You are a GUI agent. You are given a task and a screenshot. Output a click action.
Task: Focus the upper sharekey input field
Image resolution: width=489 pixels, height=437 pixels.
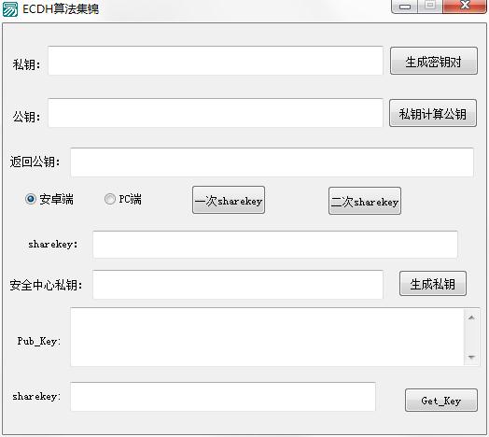pyautogui.click(x=275, y=245)
